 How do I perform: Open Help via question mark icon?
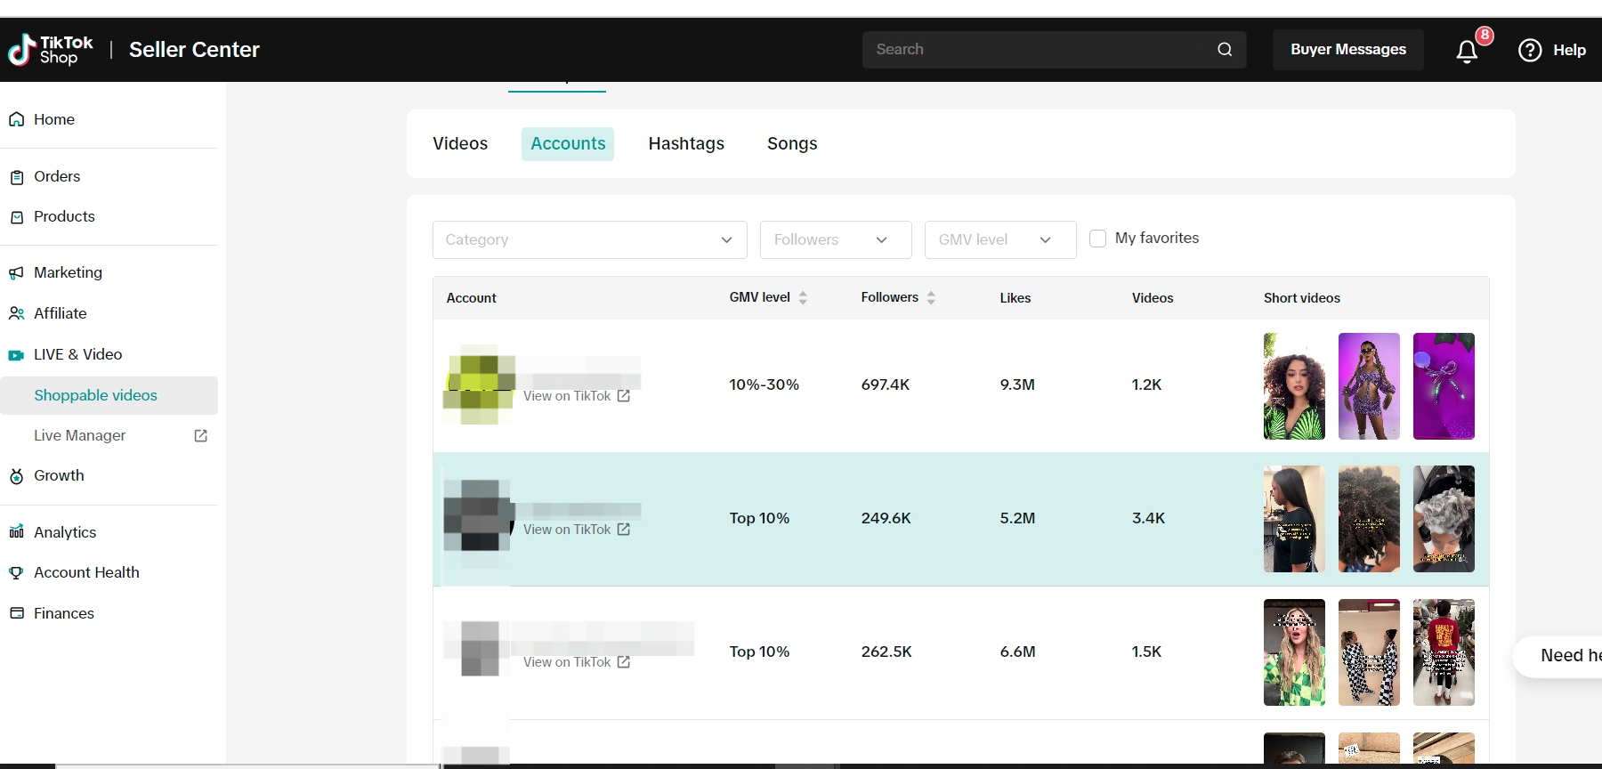pos(1530,50)
